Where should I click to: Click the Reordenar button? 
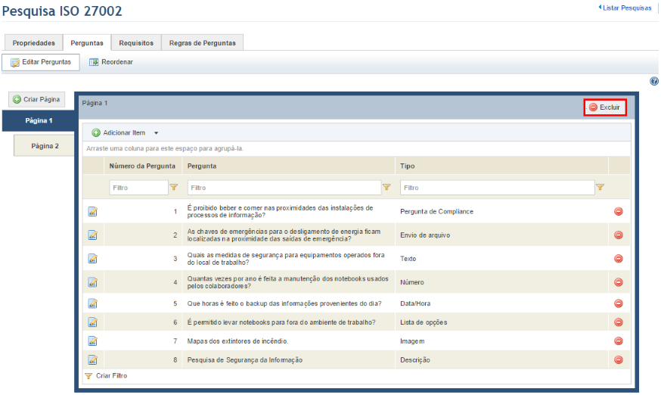point(111,62)
